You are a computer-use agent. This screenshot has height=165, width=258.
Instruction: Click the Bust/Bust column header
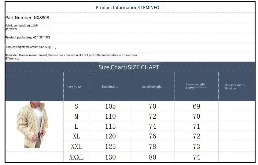tap(108, 87)
